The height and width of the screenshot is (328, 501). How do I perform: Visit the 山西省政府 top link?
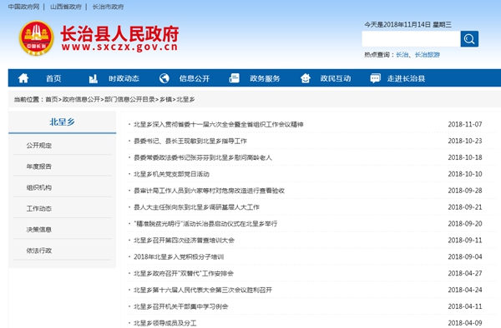[x=66, y=7]
